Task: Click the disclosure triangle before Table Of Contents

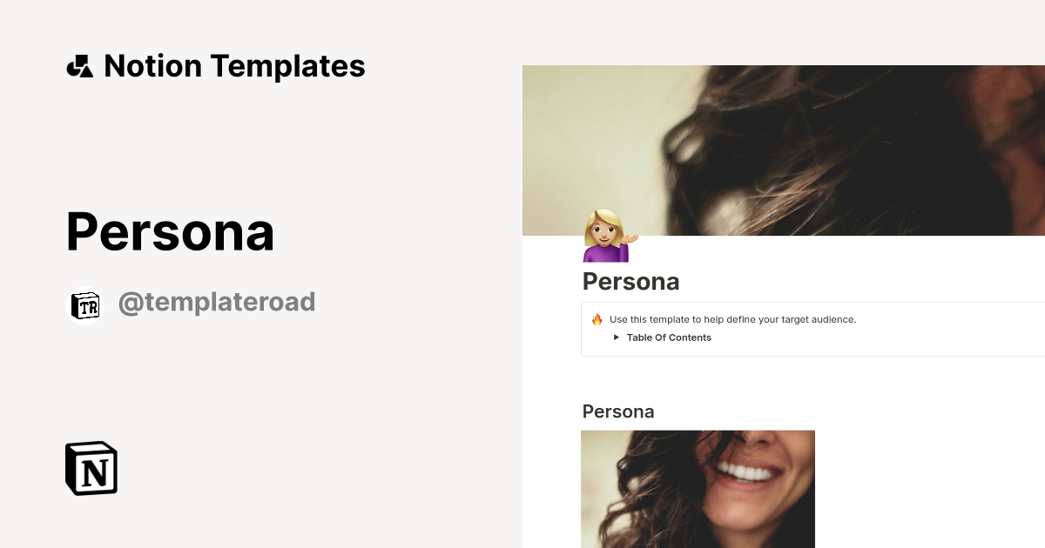Action: point(617,337)
